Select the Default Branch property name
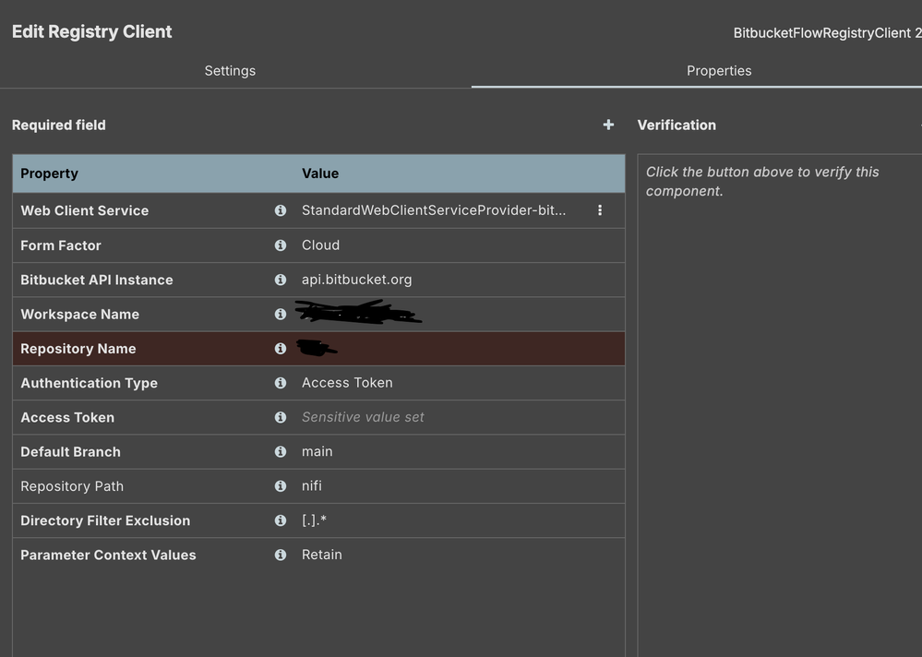Viewport: 922px width, 657px height. [70, 452]
